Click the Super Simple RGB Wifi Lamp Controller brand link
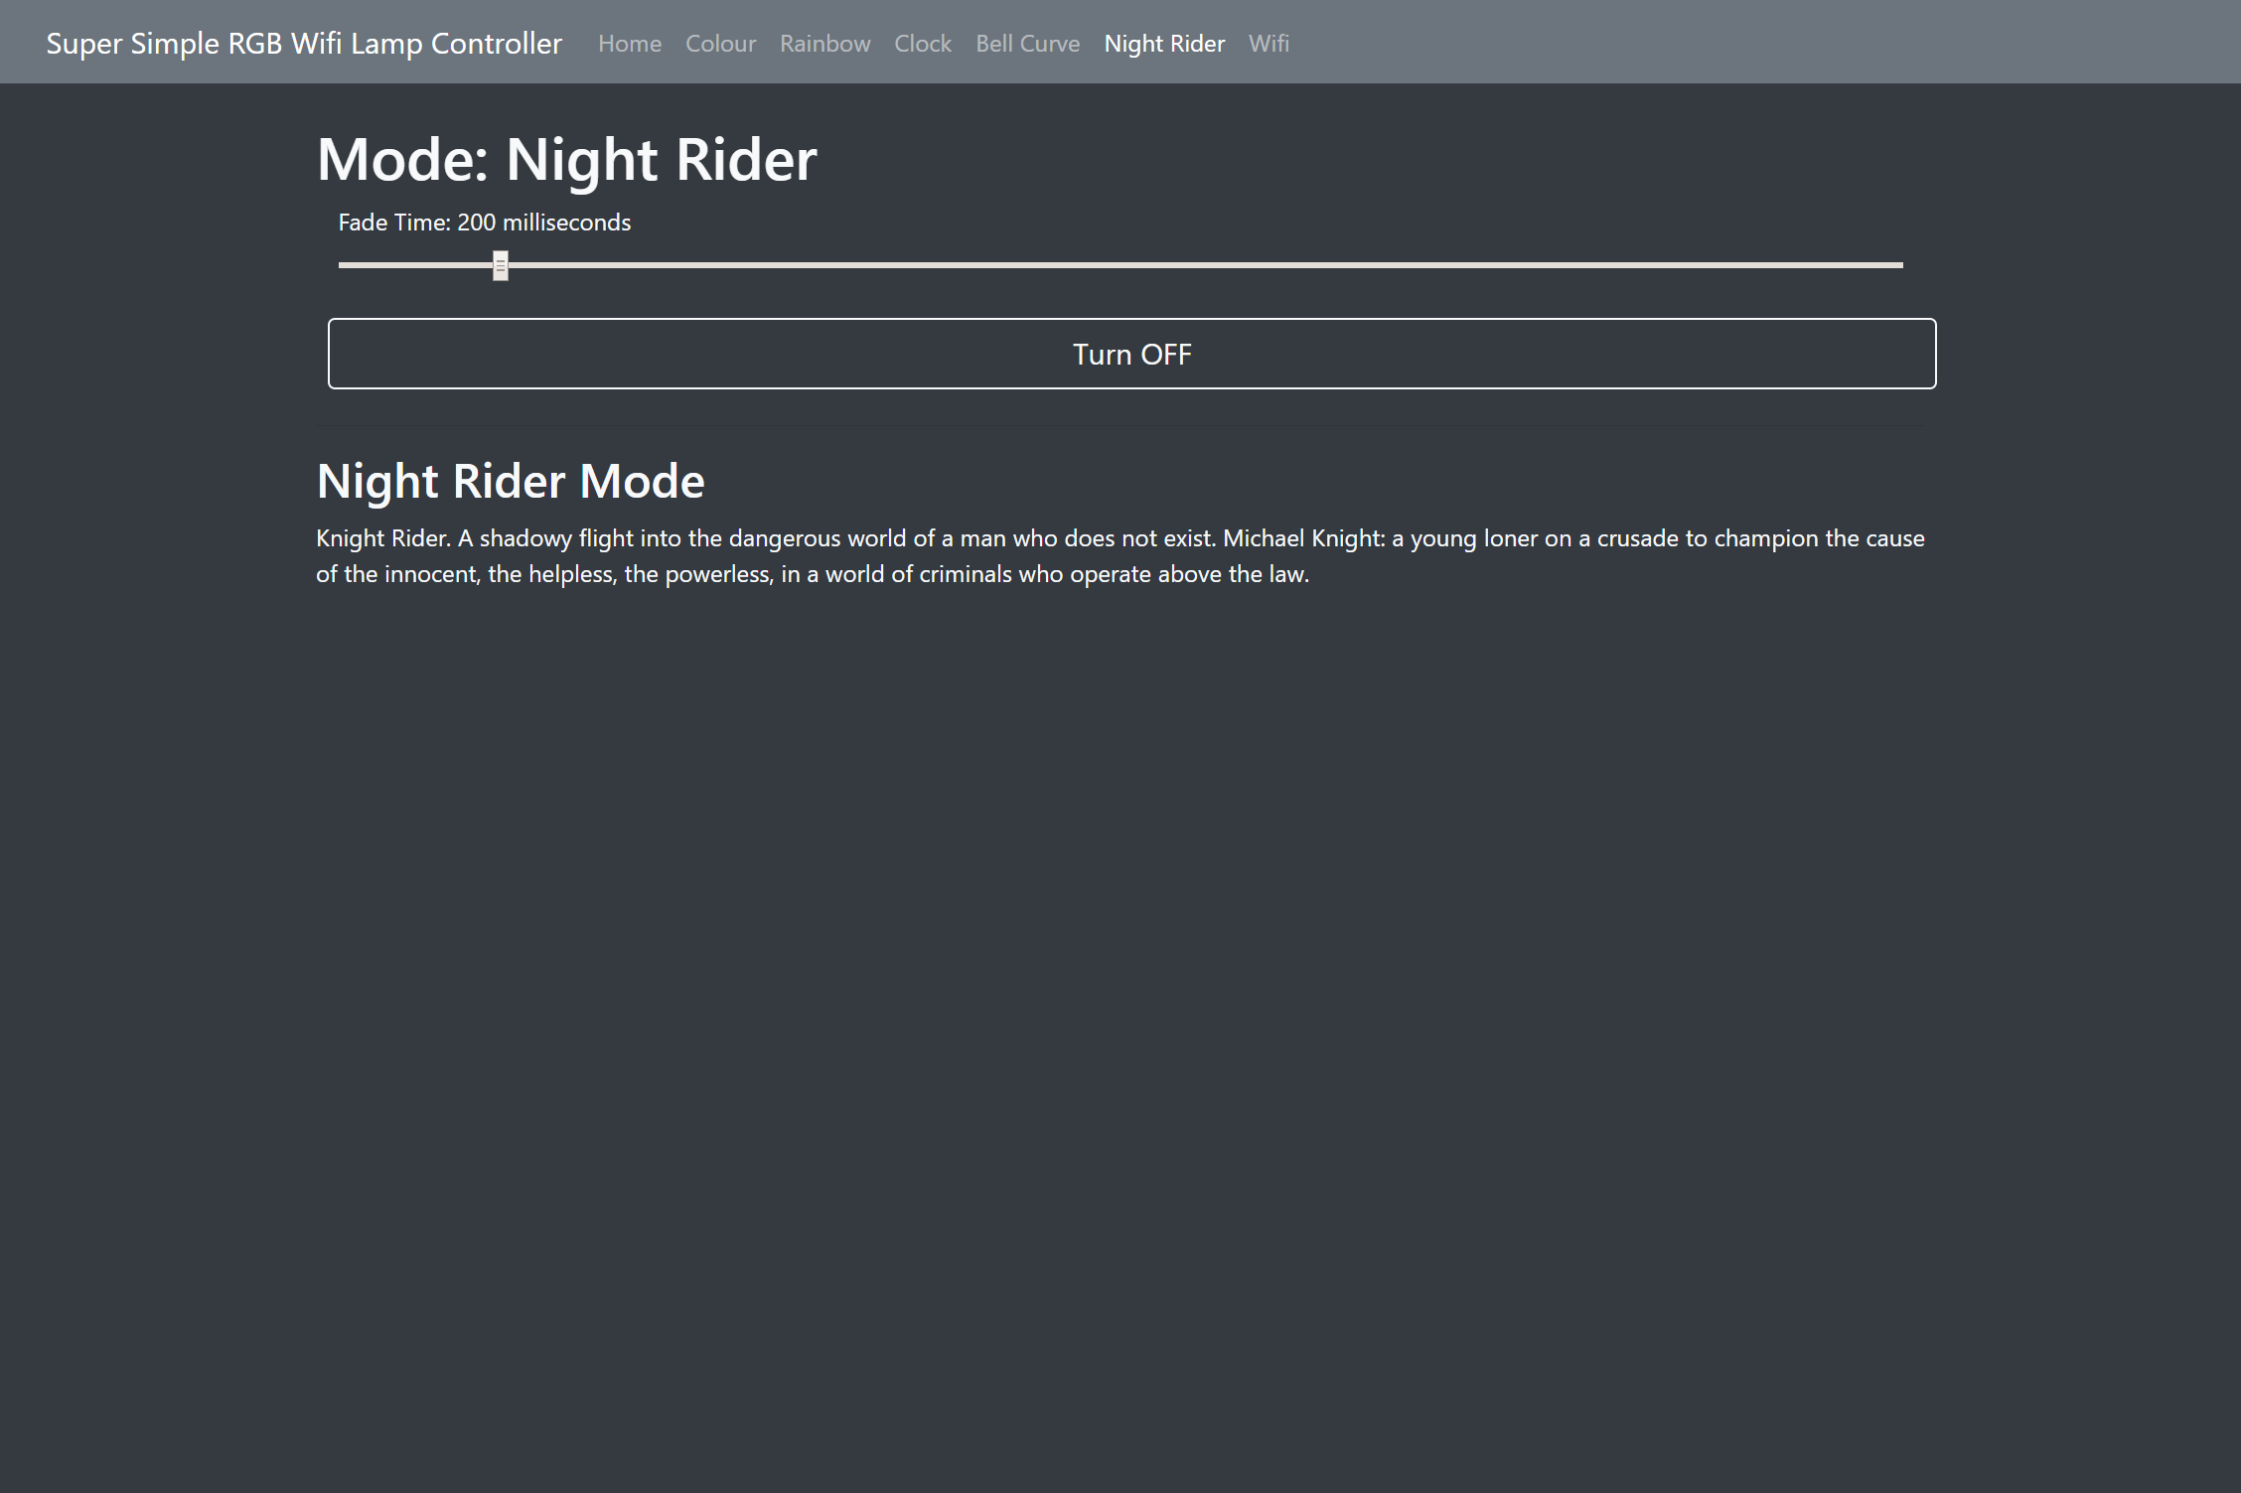 click(304, 44)
